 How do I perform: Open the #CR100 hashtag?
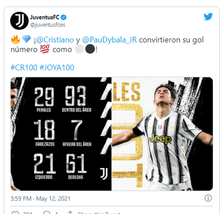24,67
